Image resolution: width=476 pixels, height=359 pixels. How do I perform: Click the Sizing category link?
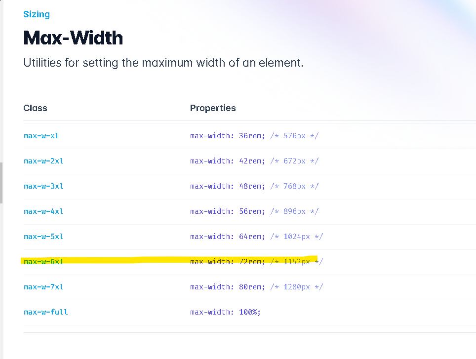37,14
